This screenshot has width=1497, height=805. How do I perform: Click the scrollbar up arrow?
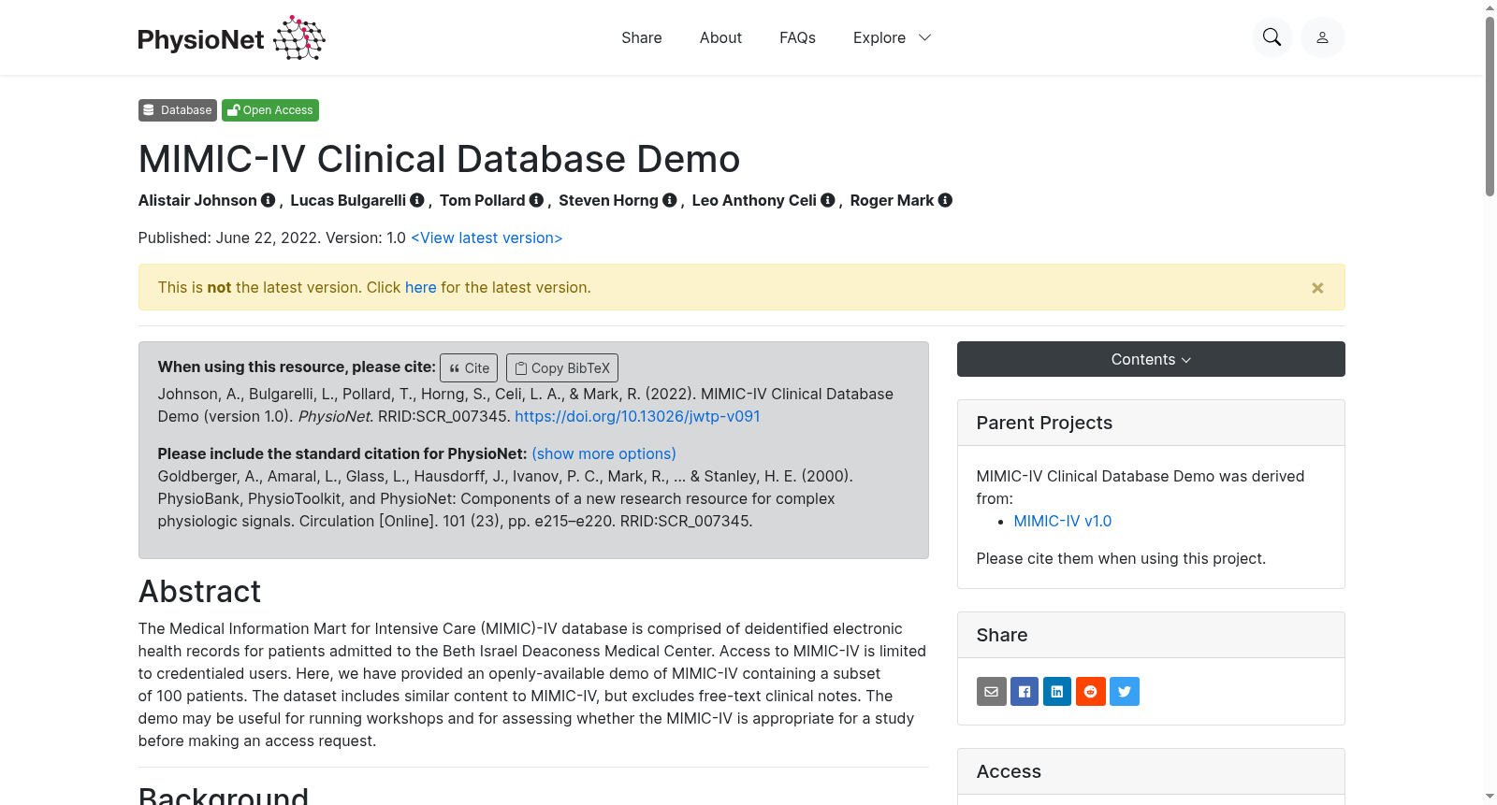tap(1490, 7)
